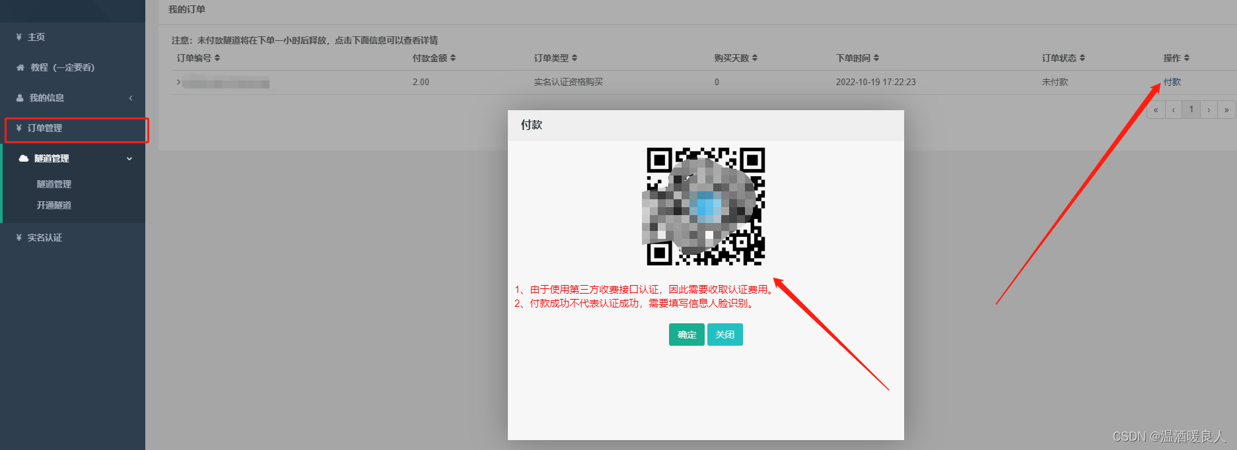Click 关闭 in the payment dialog
Screen dimensions: 1237x450
click(725, 335)
